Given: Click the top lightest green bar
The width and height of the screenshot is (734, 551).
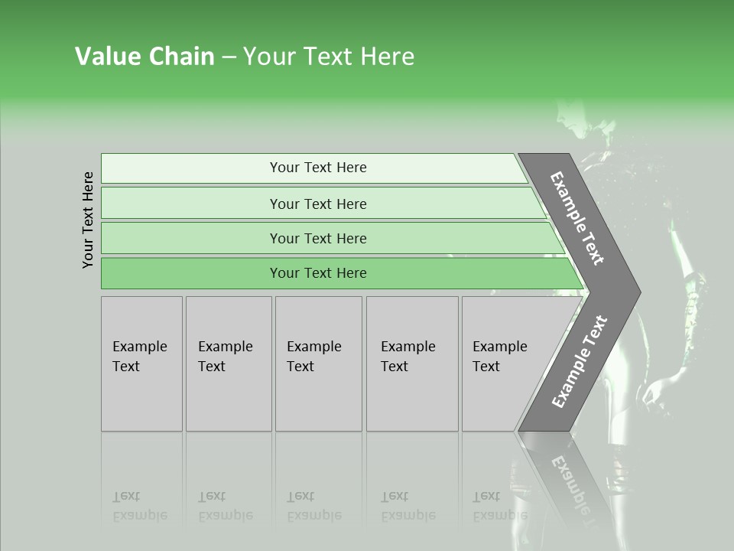Looking at the screenshot, I should [318, 168].
